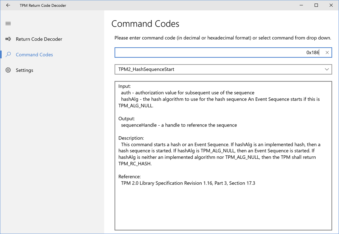The height and width of the screenshot is (234, 339).
Task: Expand the command list via chevron arrow
Action: pos(327,69)
